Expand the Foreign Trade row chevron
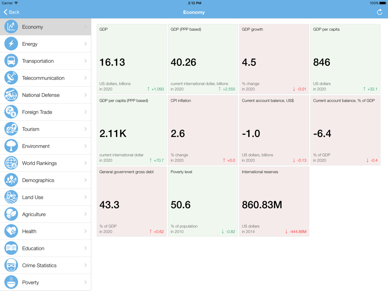 (x=85, y=112)
